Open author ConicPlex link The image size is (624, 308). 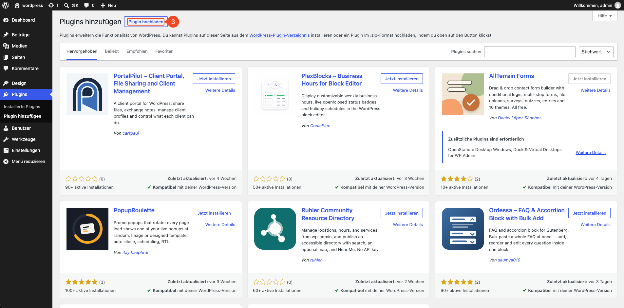click(x=320, y=126)
